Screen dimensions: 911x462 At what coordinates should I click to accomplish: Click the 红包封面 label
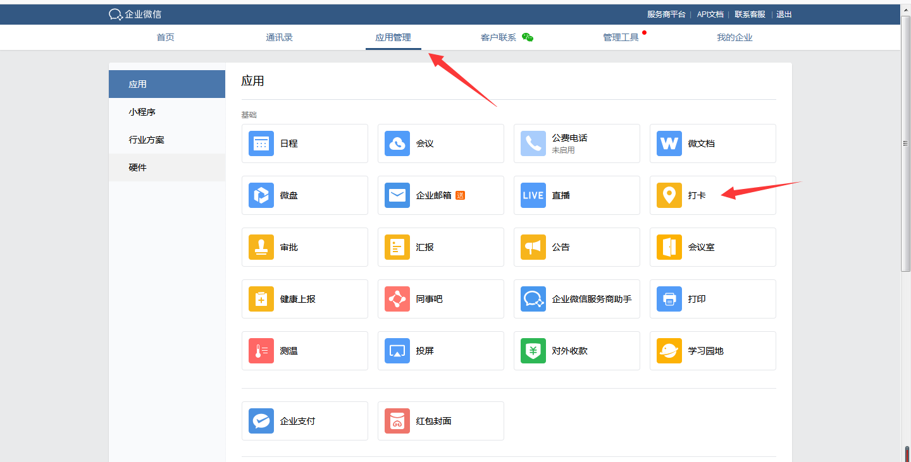point(434,421)
